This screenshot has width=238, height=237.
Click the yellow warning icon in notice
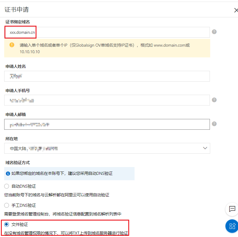point(12,45)
